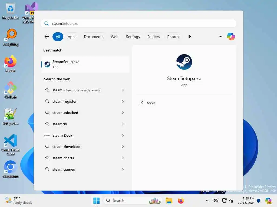Open the weather widget showing 87°F
This screenshot has height=207, width=277.
[x=19, y=201]
